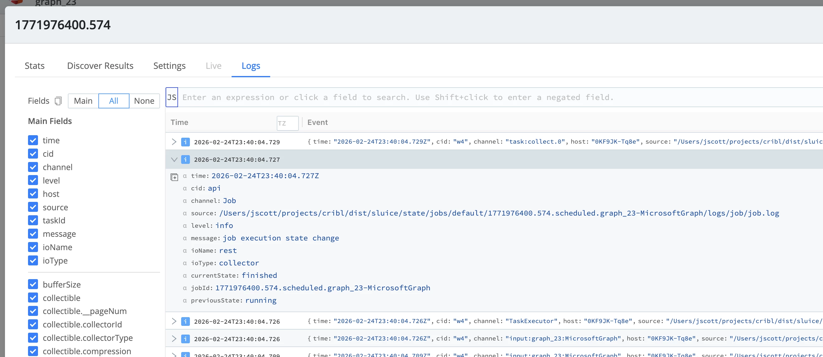The width and height of the screenshot is (823, 357).
Task: Click the copy fields icon next to Fields
Action: [58, 101]
